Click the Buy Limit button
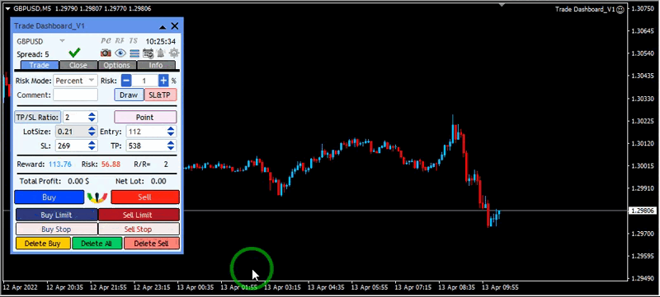The height and width of the screenshot is (297, 660). (x=56, y=215)
